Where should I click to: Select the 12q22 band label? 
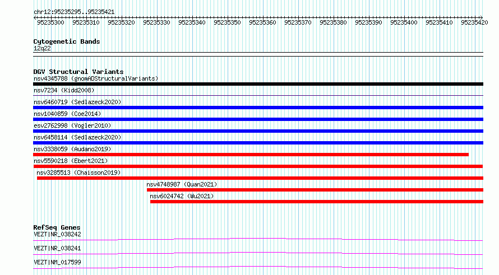[42, 48]
